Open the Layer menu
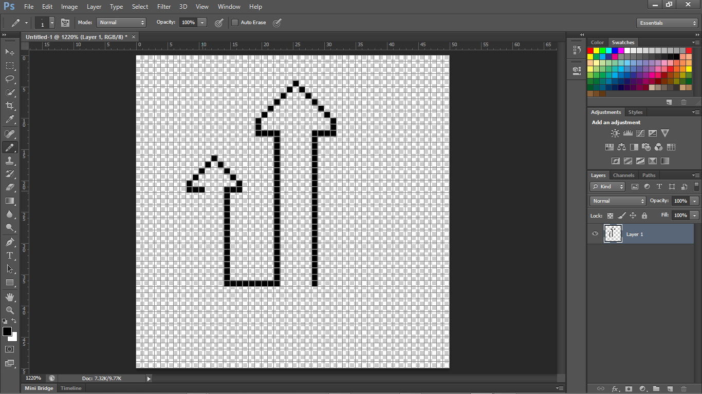Viewport: 702px width, 394px height. 94,7
